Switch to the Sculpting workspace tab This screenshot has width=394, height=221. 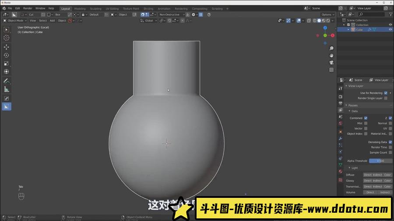(x=96, y=9)
